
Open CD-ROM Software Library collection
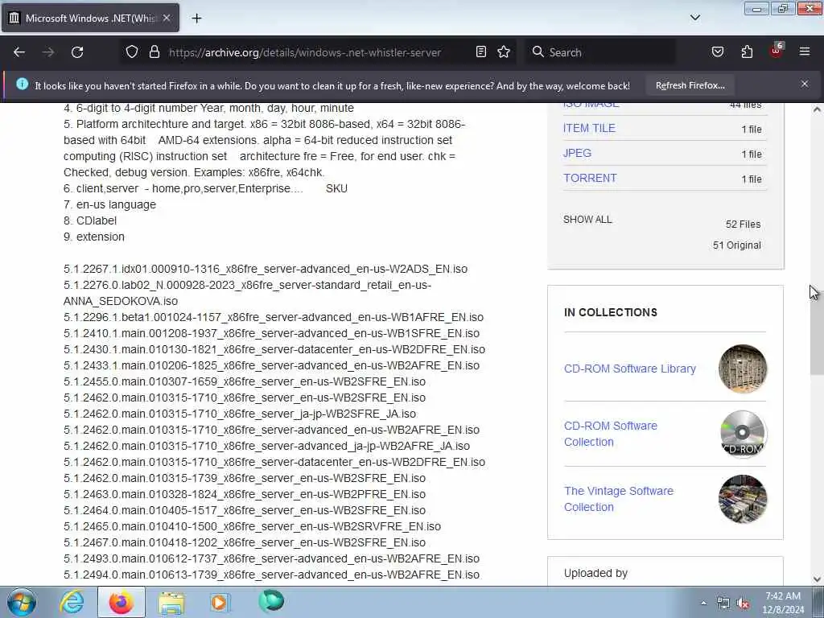point(629,369)
